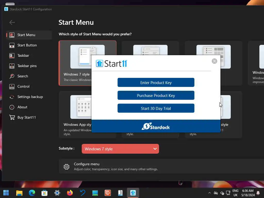Expand the Substyle dropdown

[x=120, y=149]
